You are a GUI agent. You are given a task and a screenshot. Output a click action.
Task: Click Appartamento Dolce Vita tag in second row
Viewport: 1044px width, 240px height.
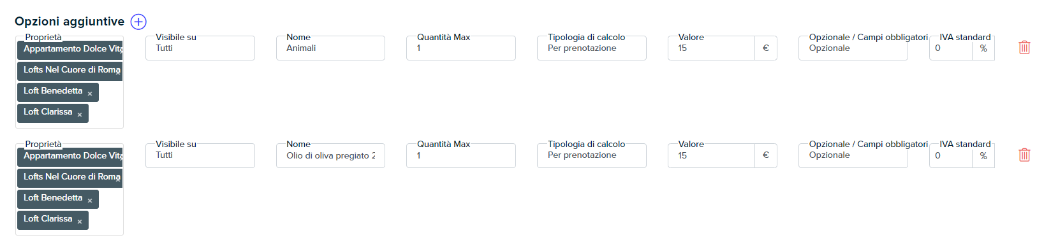[x=70, y=156]
